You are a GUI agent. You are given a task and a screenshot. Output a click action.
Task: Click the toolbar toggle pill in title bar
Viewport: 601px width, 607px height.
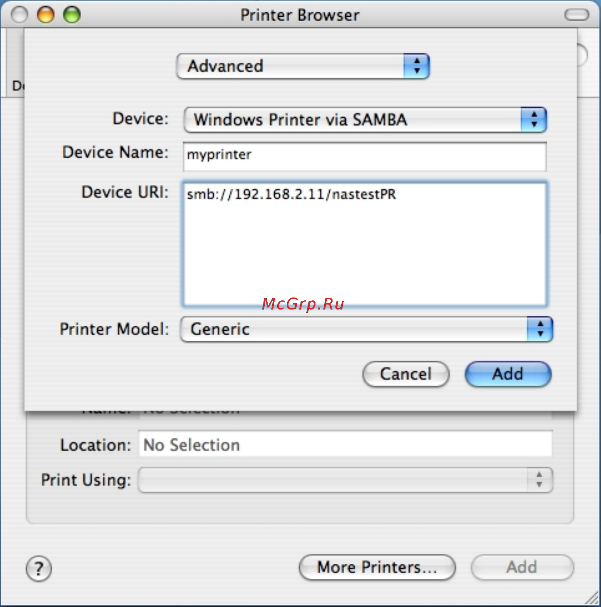(x=576, y=15)
